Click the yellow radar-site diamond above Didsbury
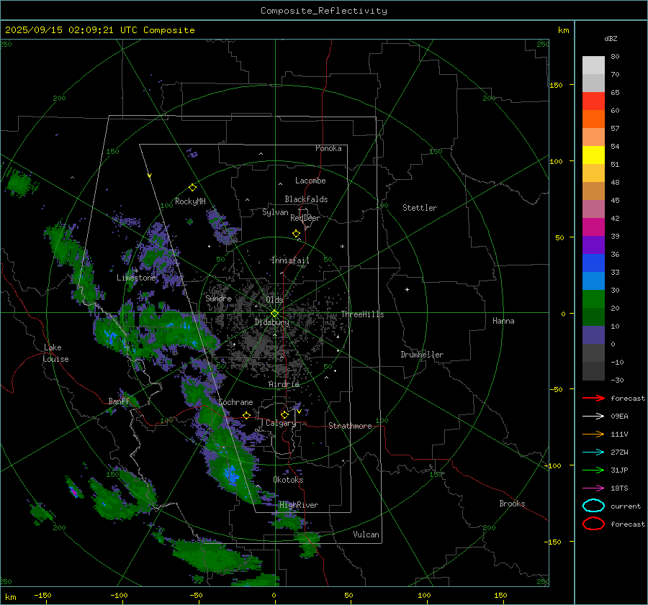 (x=274, y=314)
